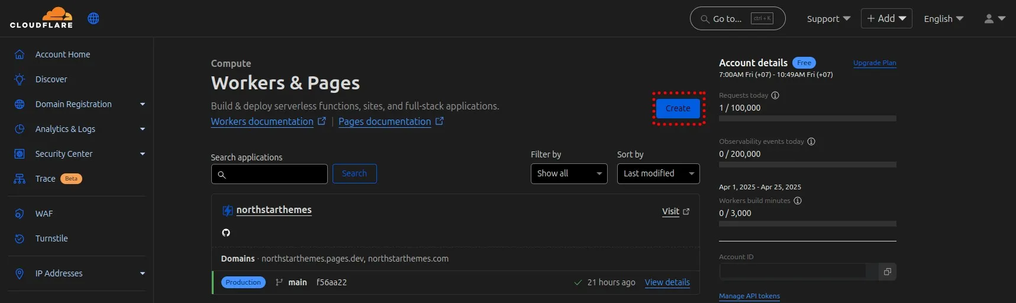Click the commit hash f56aa22
This screenshot has height=303, width=1016.
point(331,282)
